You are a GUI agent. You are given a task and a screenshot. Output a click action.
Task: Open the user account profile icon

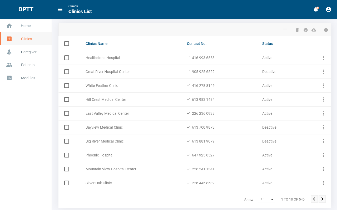pyautogui.click(x=329, y=9)
